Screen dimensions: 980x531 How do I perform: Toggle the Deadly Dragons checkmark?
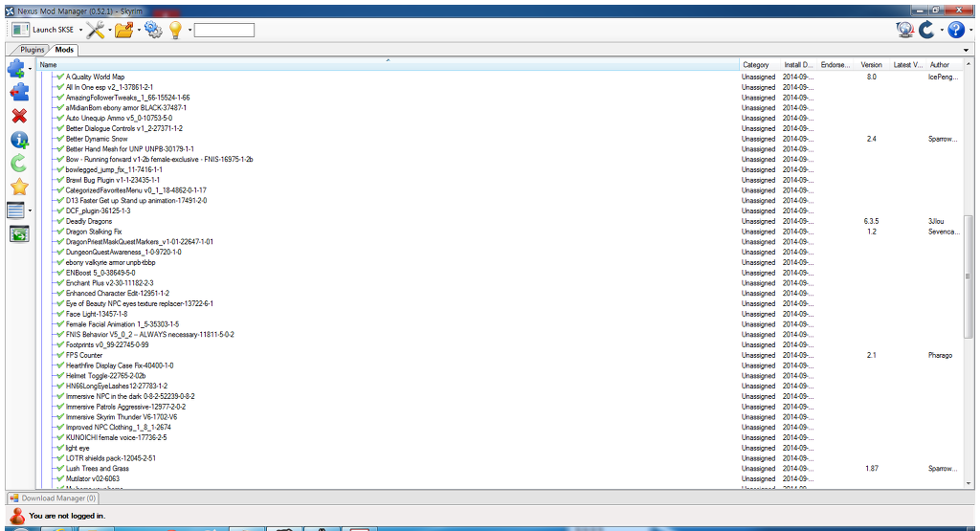(x=60, y=221)
